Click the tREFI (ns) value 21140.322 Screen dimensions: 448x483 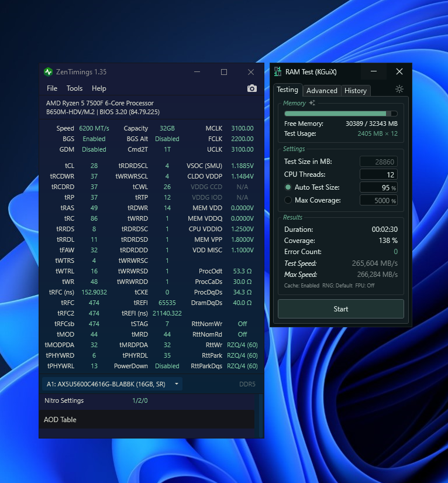pos(167,313)
